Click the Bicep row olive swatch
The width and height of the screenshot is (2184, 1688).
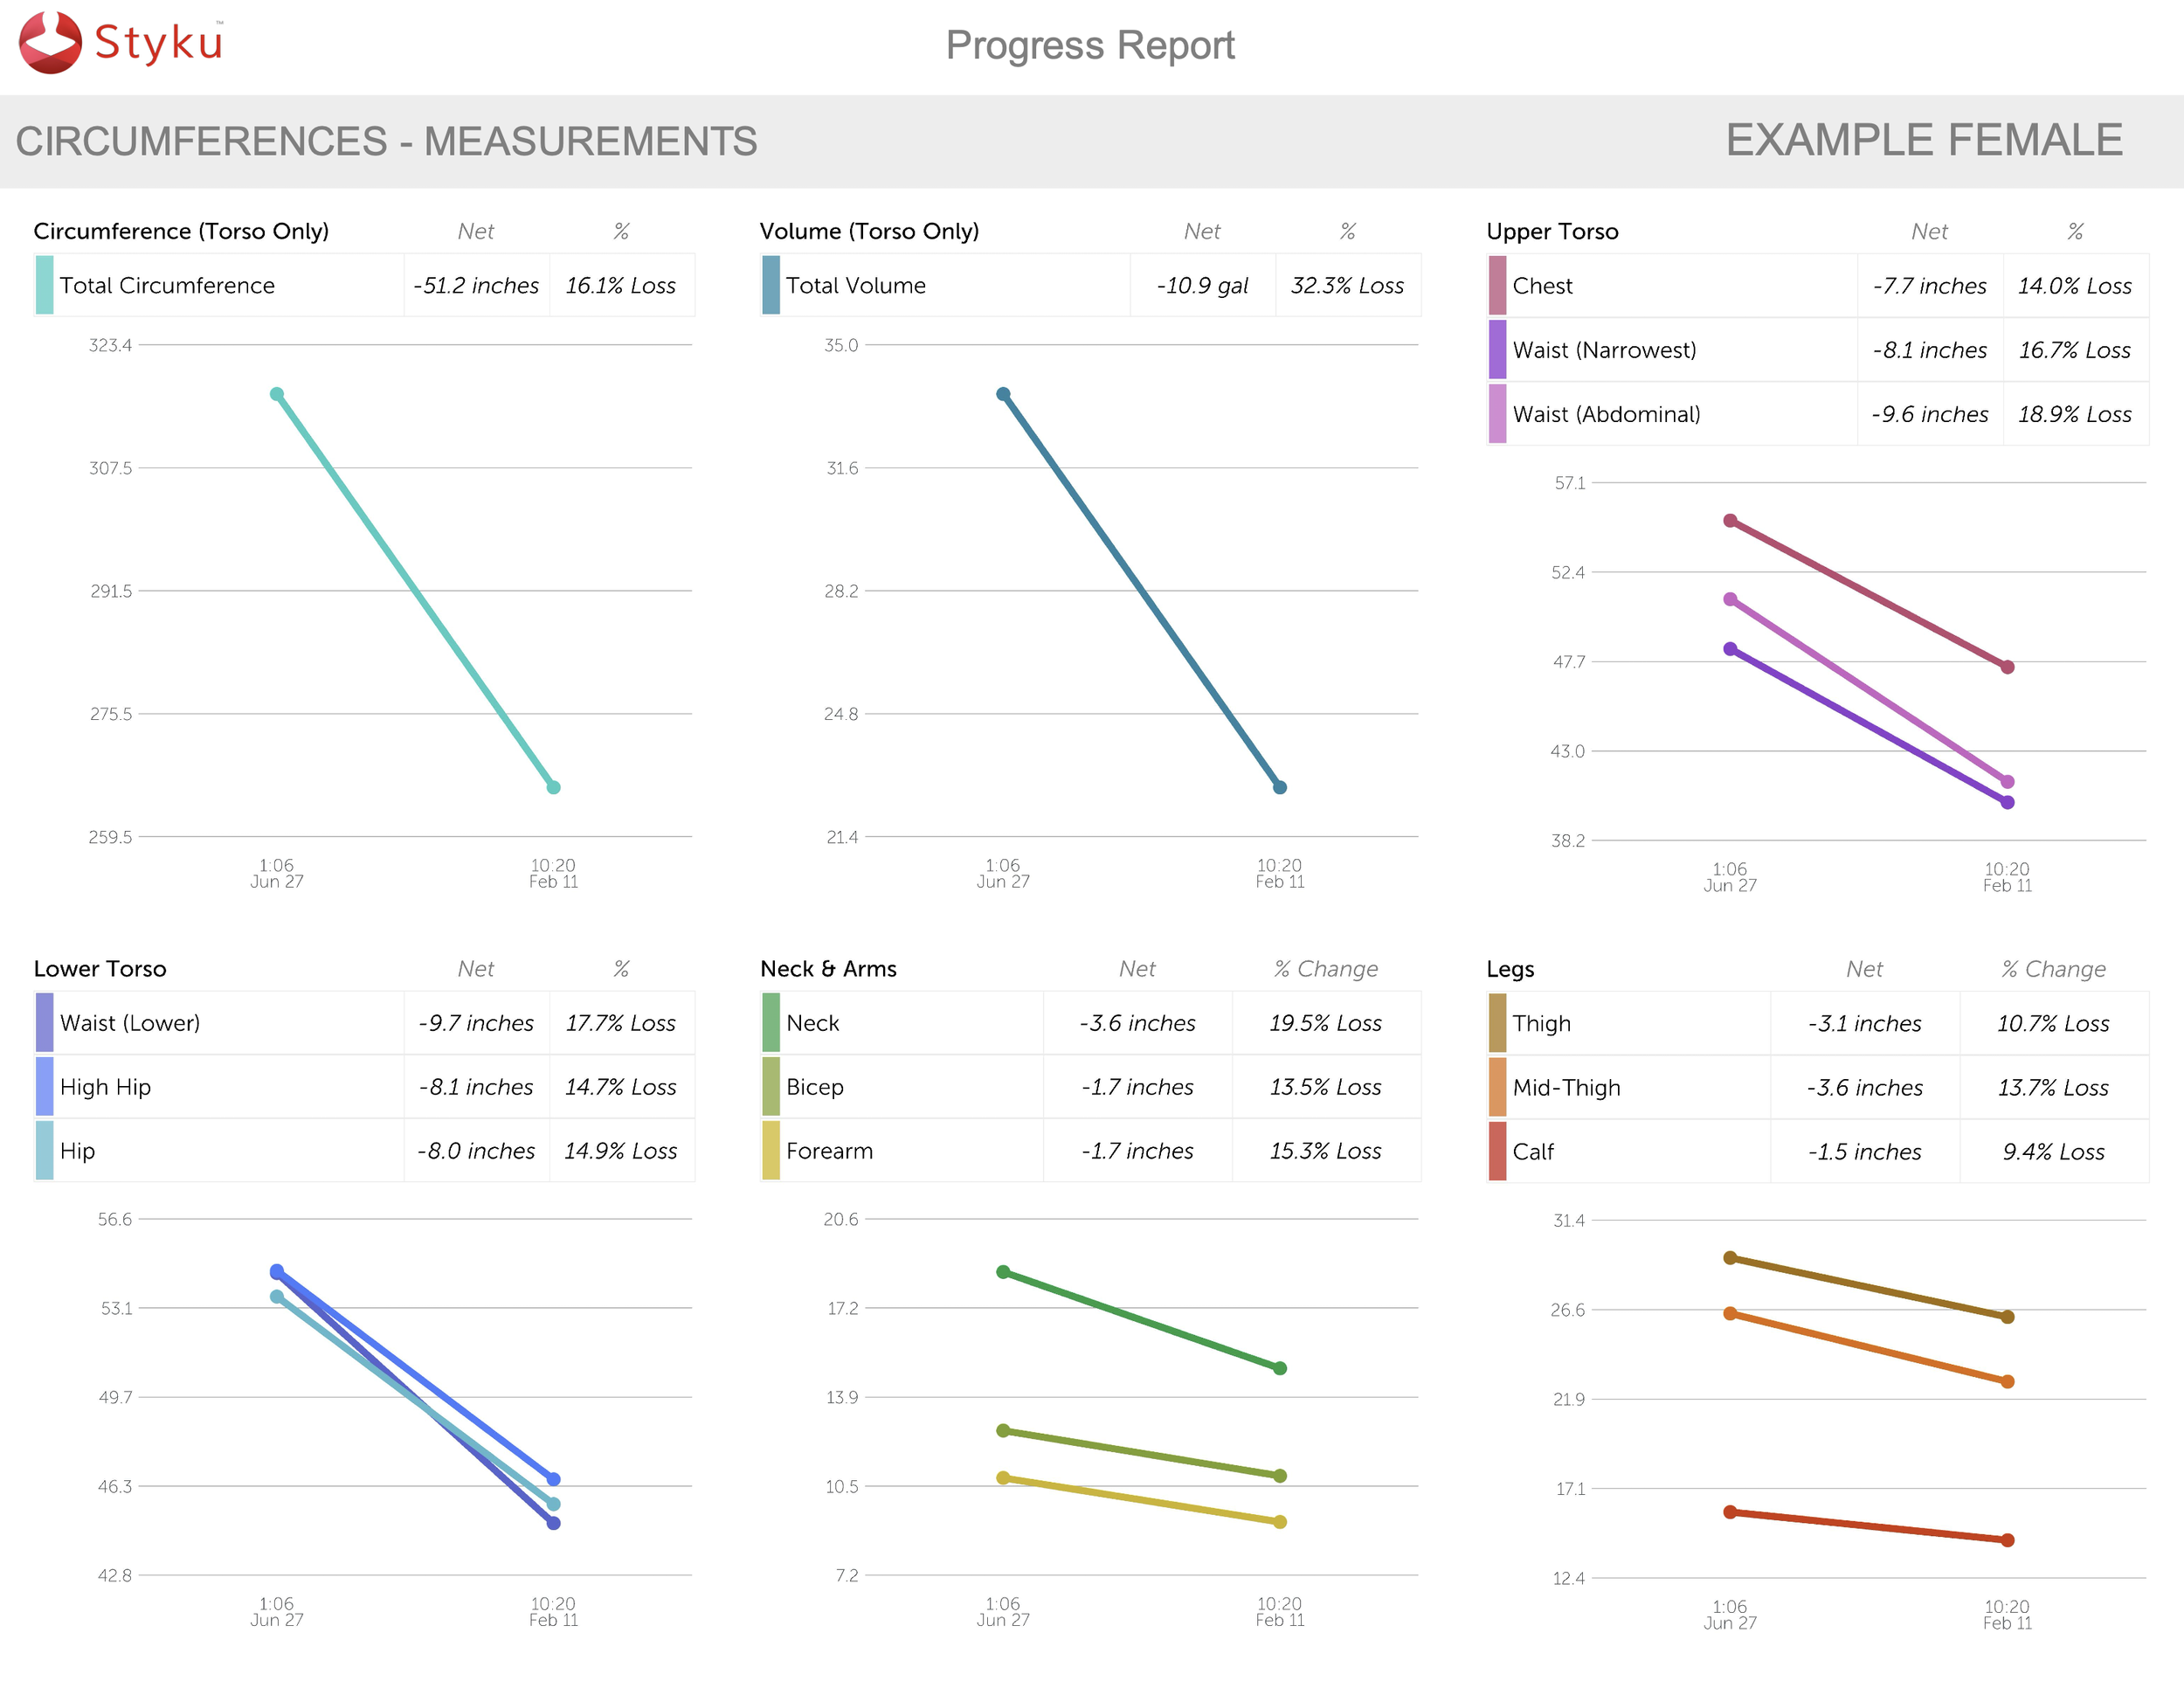pyautogui.click(x=770, y=1086)
